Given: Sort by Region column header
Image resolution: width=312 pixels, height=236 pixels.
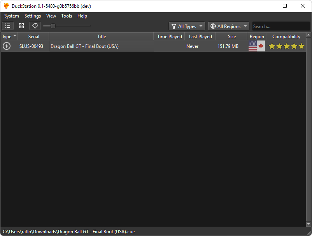Looking at the screenshot, I should pyautogui.click(x=257, y=37).
